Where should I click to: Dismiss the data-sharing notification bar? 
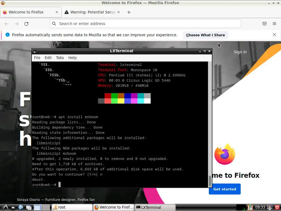(x=274, y=35)
